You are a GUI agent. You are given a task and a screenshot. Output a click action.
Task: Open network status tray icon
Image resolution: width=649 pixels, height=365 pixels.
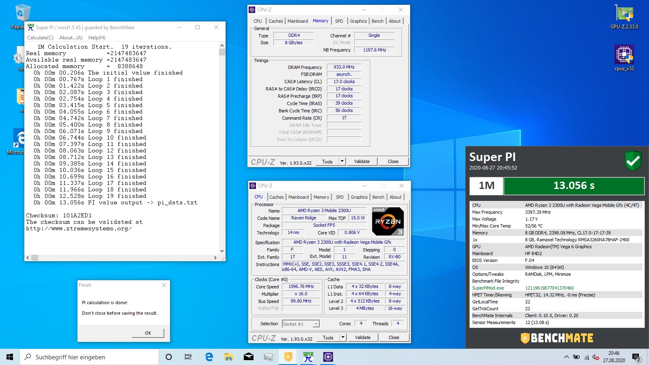587,357
